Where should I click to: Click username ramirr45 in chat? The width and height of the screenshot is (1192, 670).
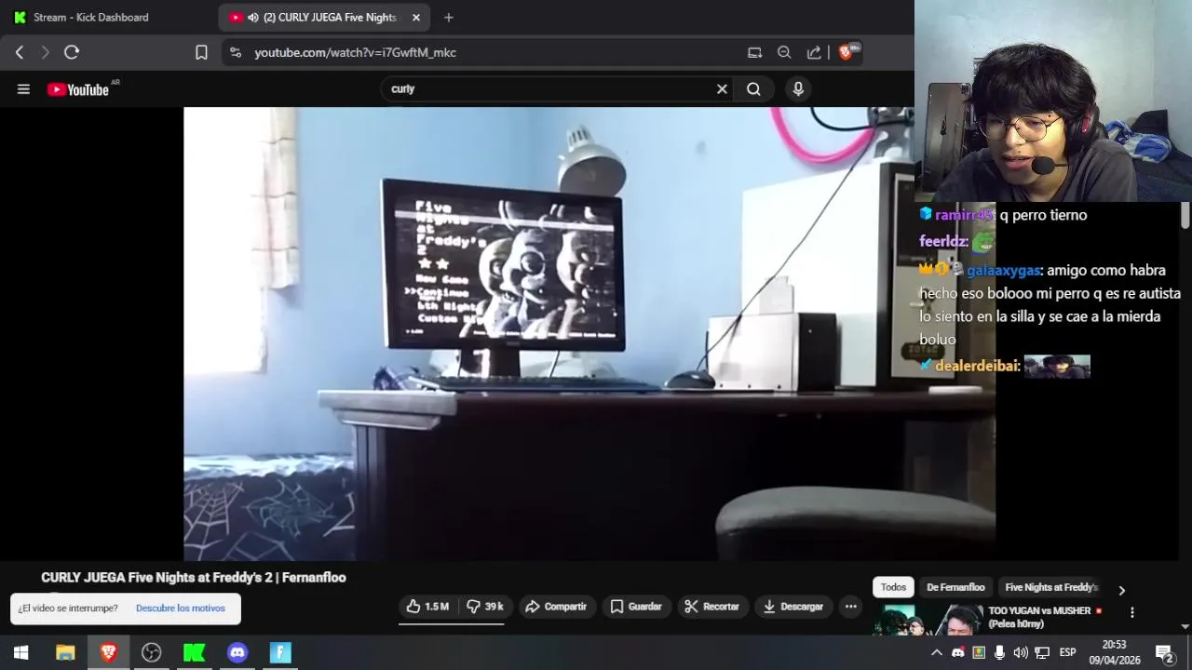point(964,215)
